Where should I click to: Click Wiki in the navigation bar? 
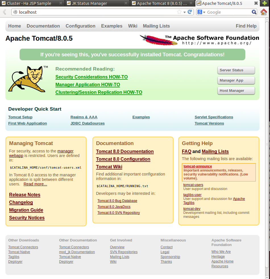pyautogui.click(x=133, y=26)
